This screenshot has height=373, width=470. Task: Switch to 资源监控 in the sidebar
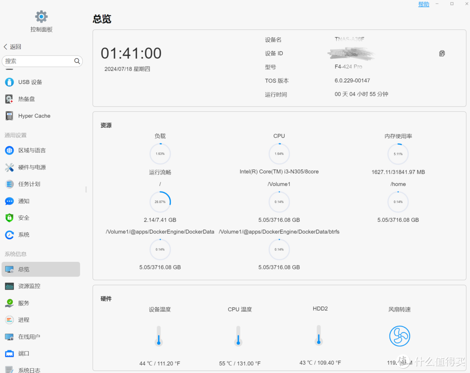point(9,286)
